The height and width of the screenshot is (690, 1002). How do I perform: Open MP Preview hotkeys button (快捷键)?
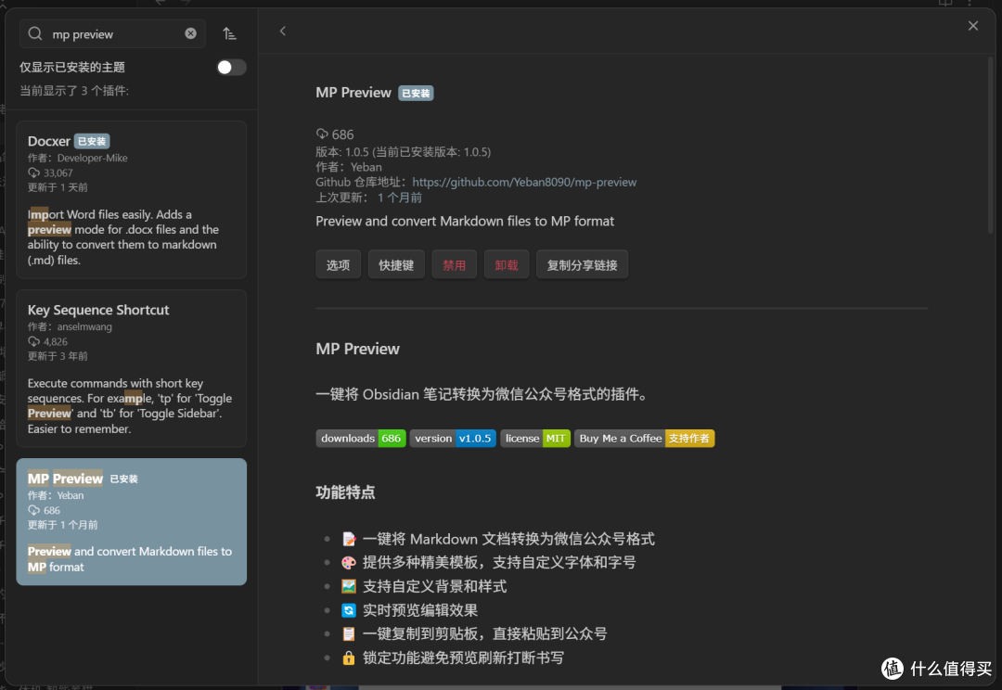tap(396, 264)
